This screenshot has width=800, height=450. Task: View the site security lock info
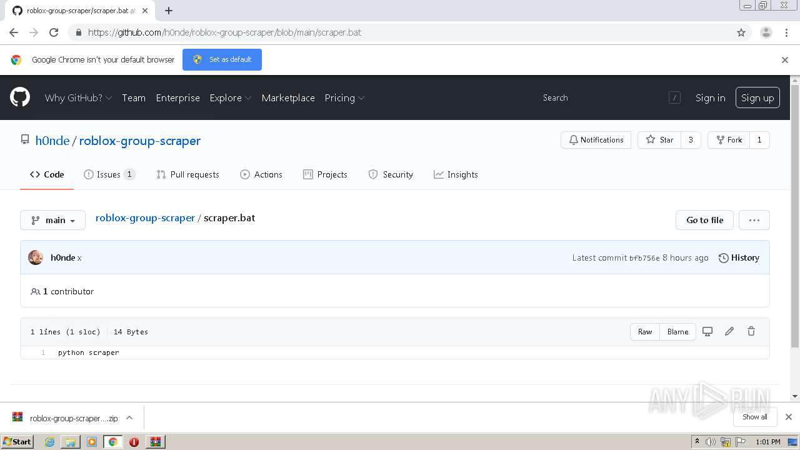click(79, 32)
